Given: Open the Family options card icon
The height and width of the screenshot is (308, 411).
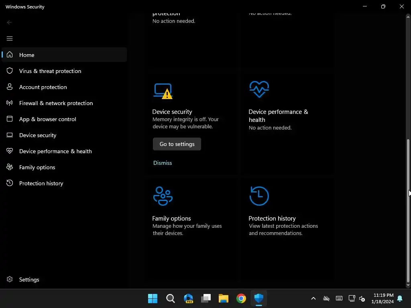Looking at the screenshot, I should tap(163, 196).
